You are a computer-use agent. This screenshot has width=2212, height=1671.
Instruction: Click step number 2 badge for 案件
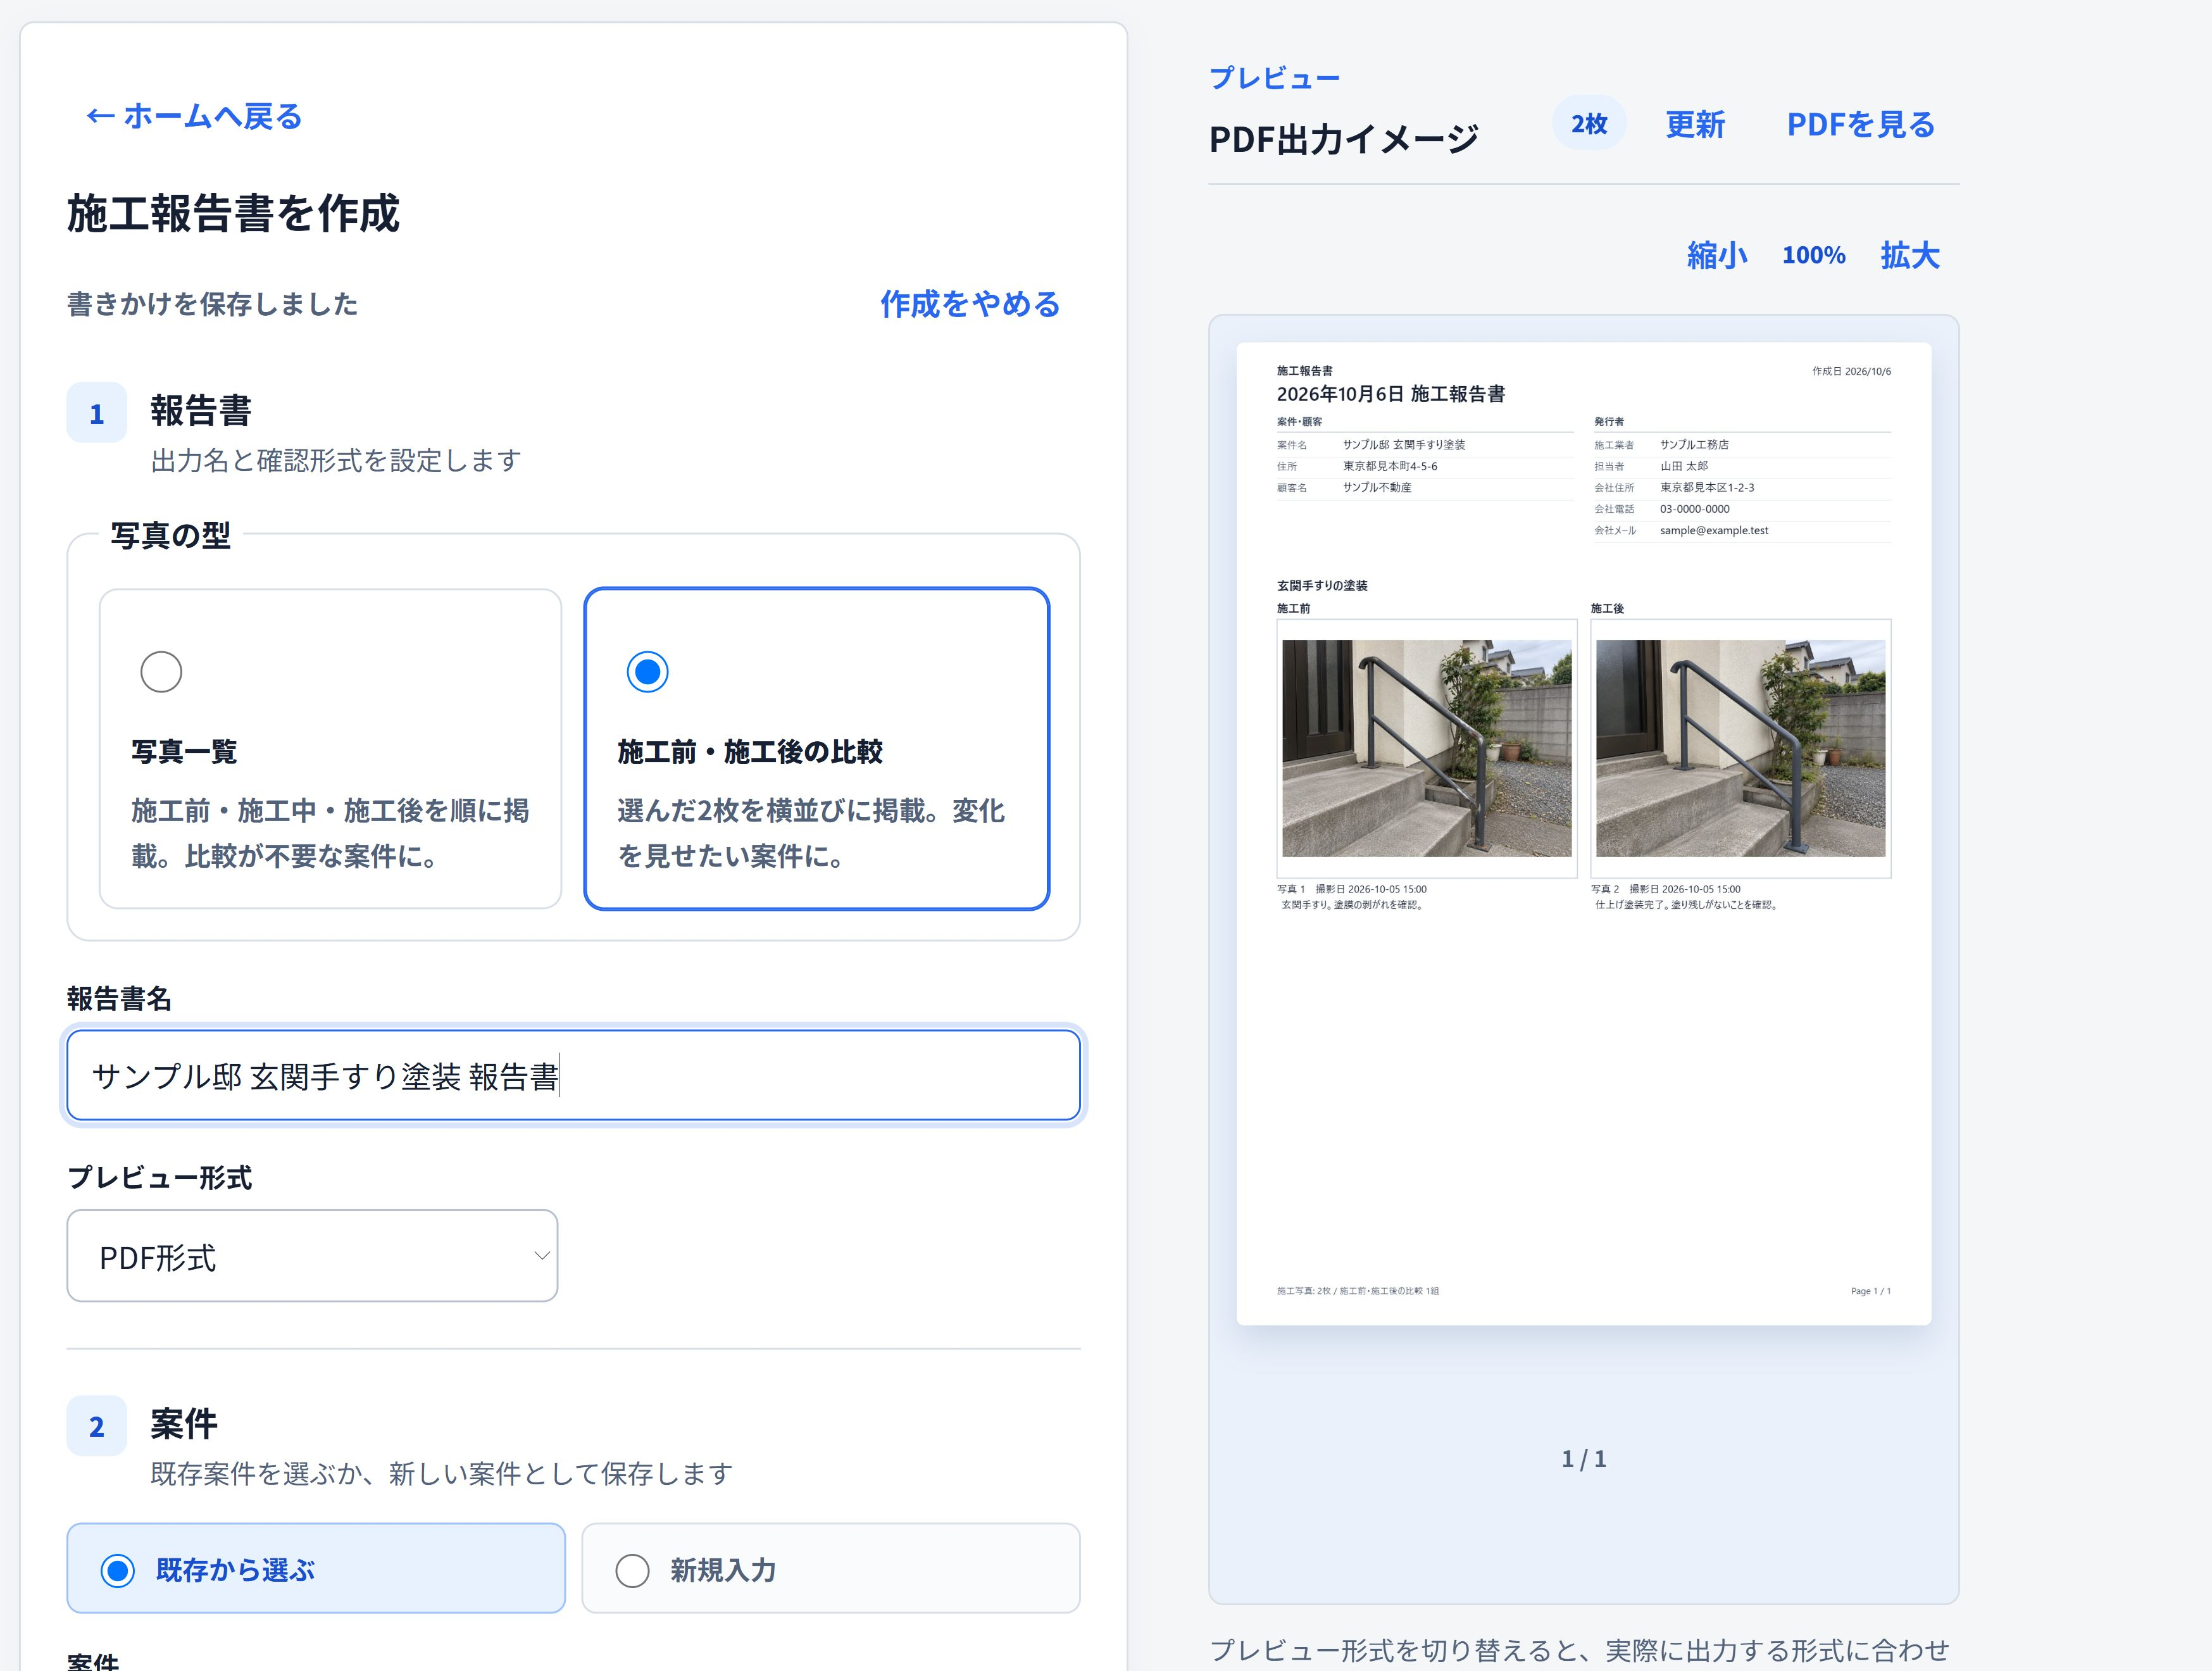(x=97, y=1426)
